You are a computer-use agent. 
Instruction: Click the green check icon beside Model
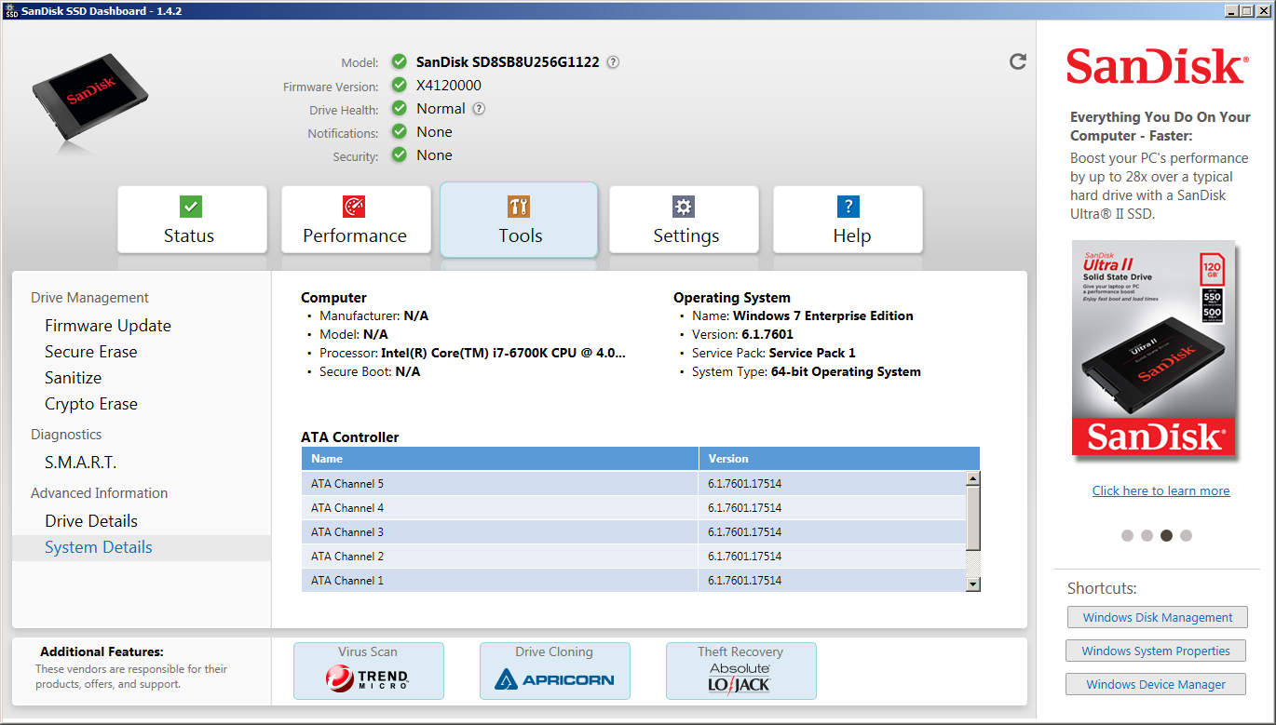[x=400, y=62]
